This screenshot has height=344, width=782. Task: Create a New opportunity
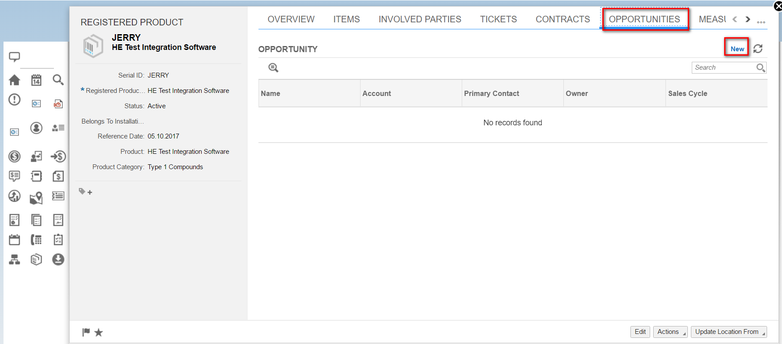pos(737,49)
